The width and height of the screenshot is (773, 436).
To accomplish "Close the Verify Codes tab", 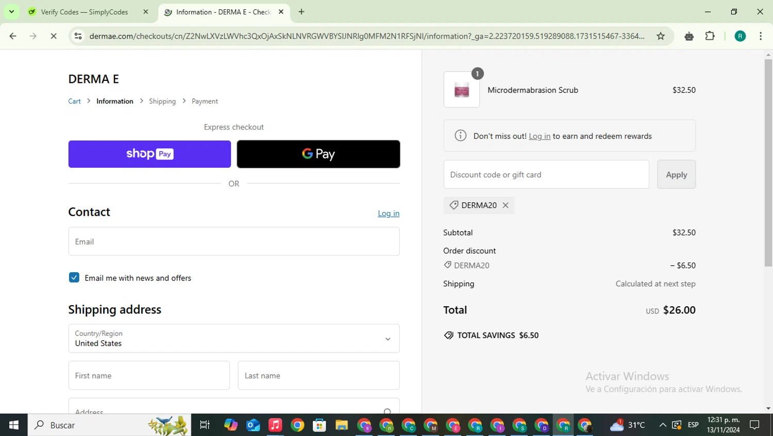I will [146, 12].
